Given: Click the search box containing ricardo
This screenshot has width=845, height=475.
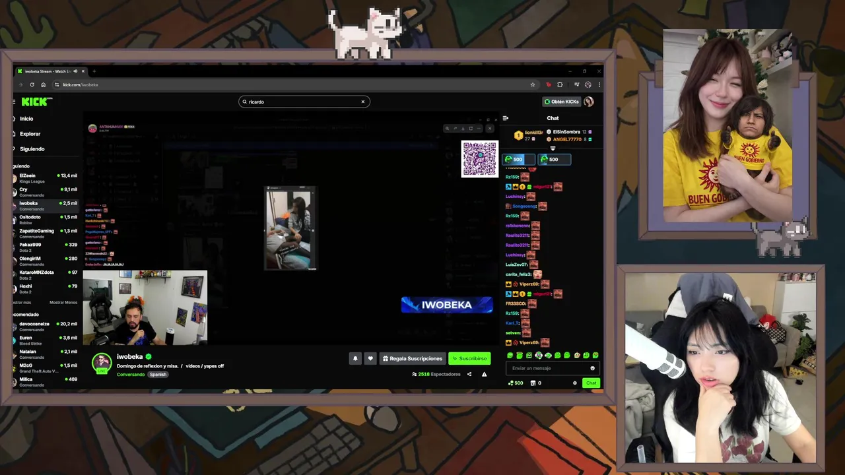Looking at the screenshot, I should tap(304, 102).
